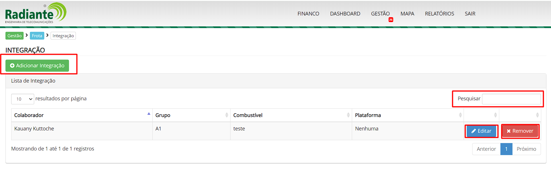
Task: Open the DASHBOARD menu
Action: pyautogui.click(x=345, y=14)
